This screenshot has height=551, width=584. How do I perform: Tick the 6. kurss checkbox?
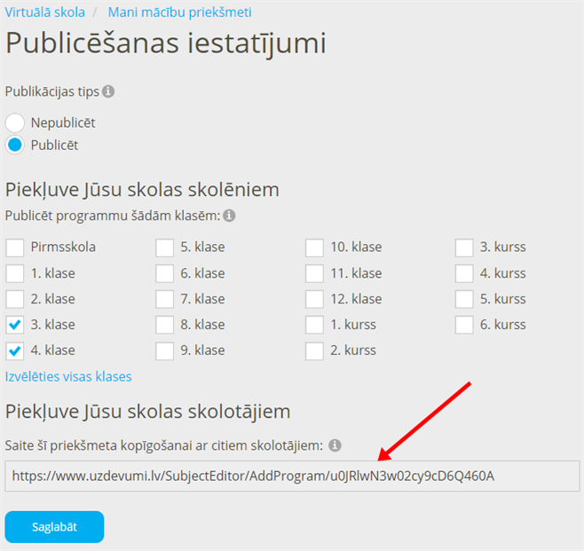tap(464, 325)
